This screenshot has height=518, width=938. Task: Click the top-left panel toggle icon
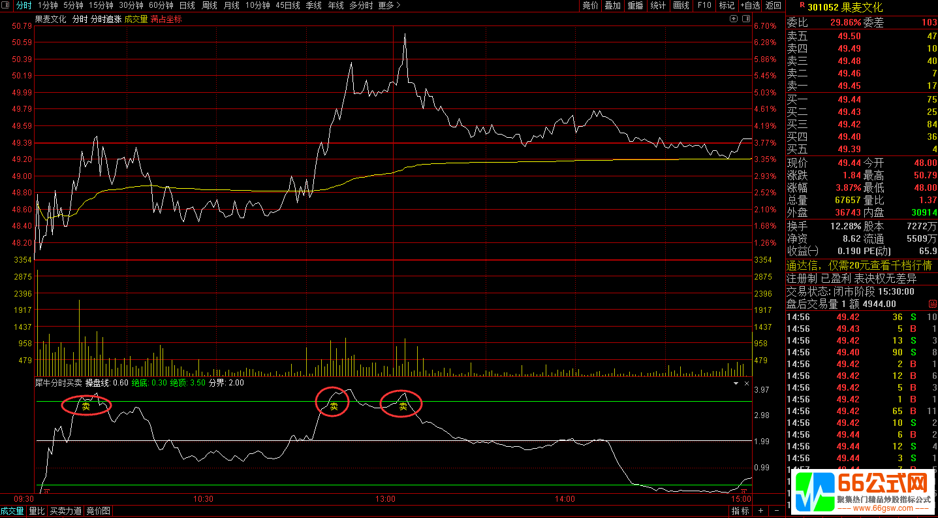point(7,5)
